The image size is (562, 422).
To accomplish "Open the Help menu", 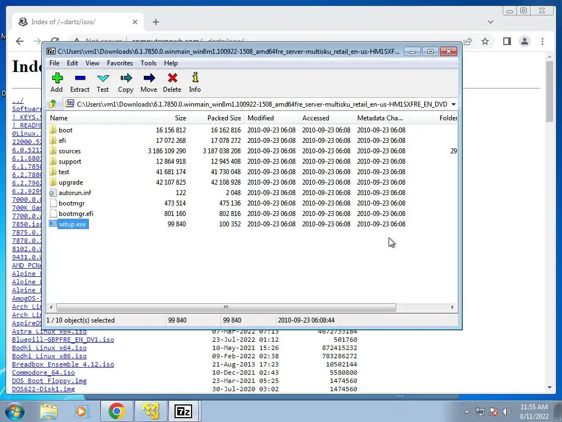I will (x=171, y=63).
